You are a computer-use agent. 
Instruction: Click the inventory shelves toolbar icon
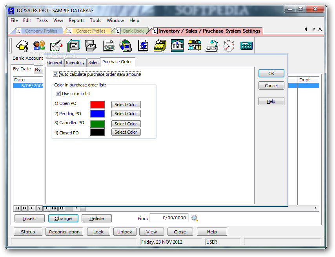[195, 46]
